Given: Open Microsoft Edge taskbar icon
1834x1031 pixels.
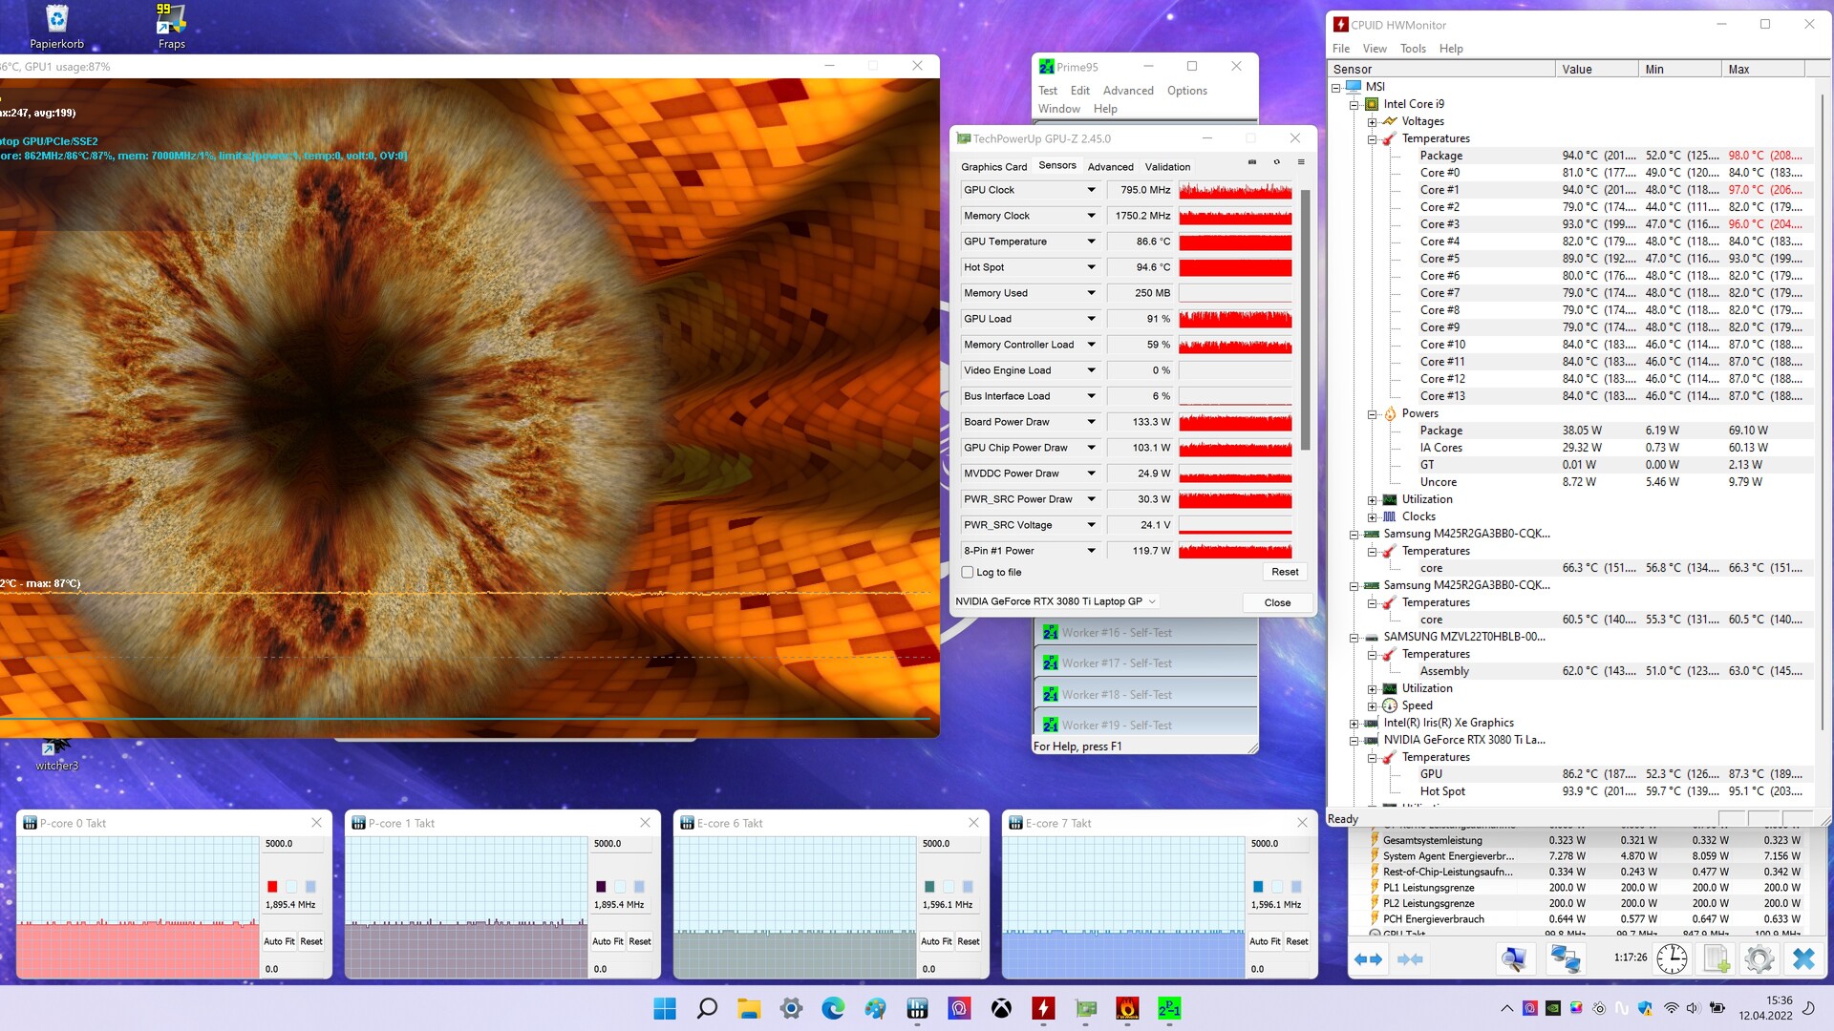Looking at the screenshot, I should pos(833,1009).
